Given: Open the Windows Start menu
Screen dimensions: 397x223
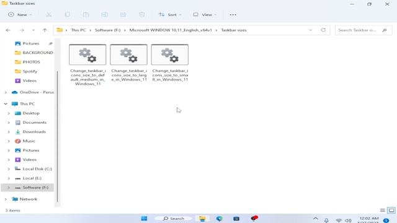Looking at the screenshot, I should click(x=144, y=219).
